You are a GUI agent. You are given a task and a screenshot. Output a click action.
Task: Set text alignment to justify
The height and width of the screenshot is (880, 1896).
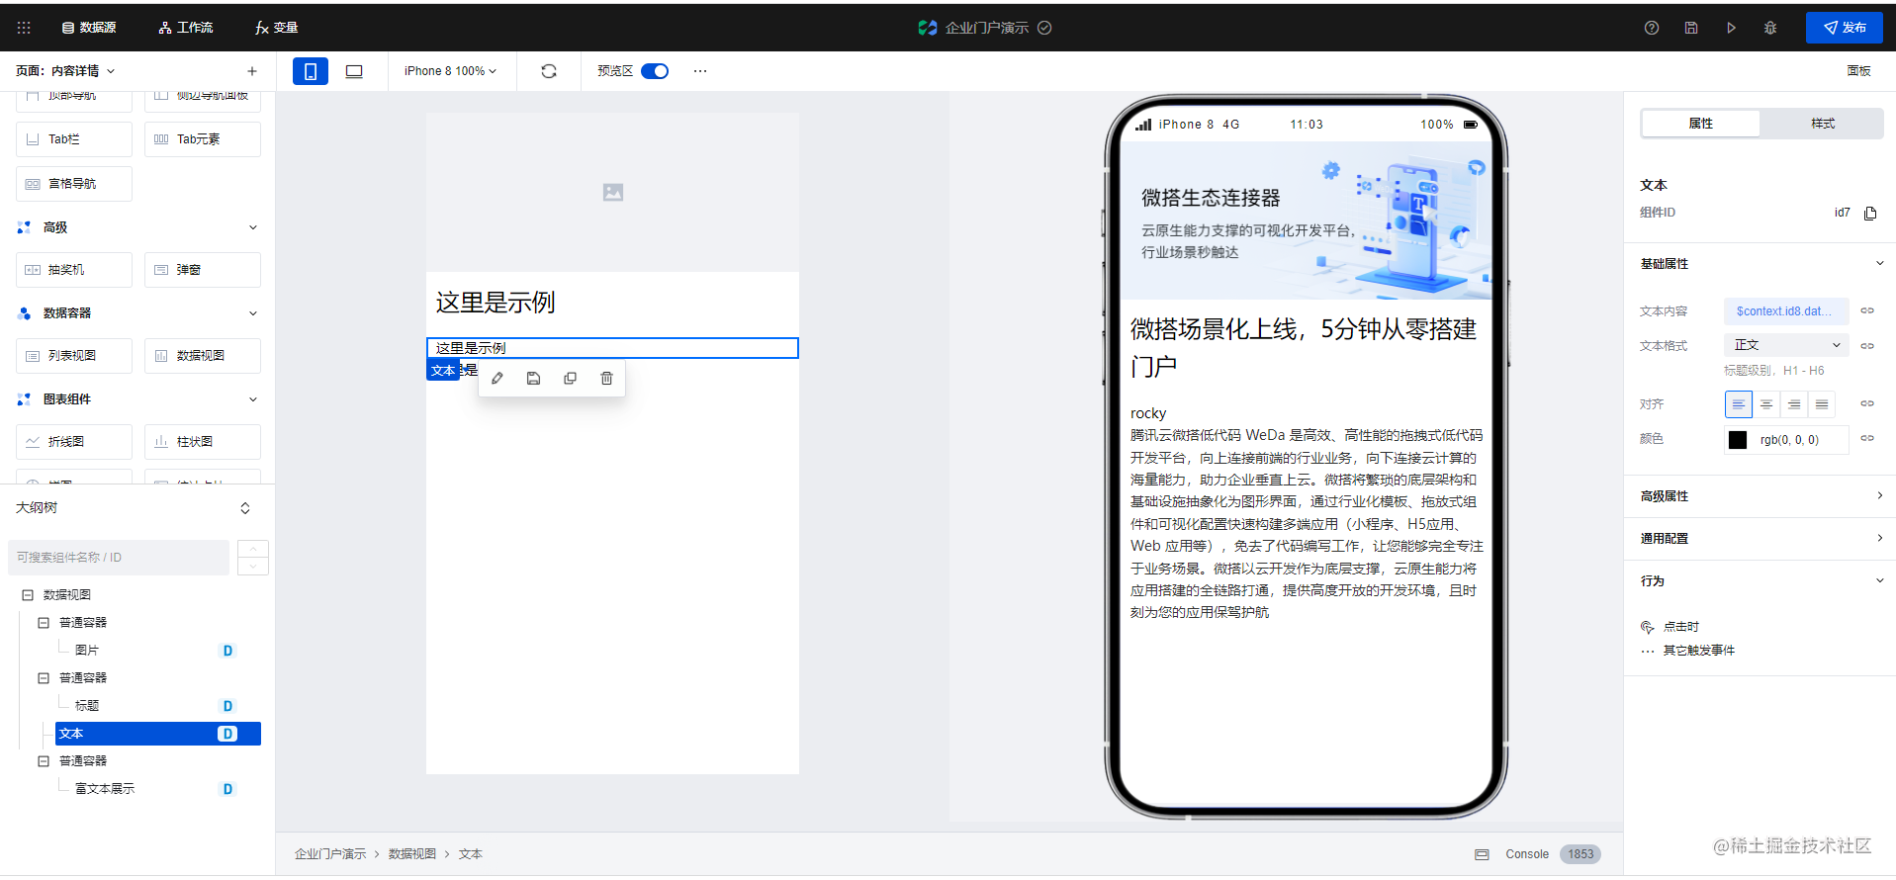pyautogui.click(x=1821, y=404)
